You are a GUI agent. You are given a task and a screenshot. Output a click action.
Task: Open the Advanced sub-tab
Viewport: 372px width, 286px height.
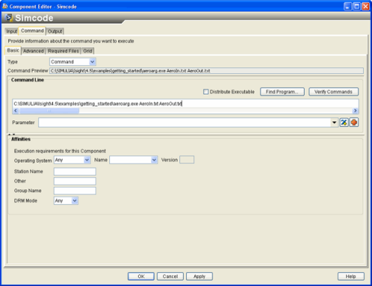point(33,51)
